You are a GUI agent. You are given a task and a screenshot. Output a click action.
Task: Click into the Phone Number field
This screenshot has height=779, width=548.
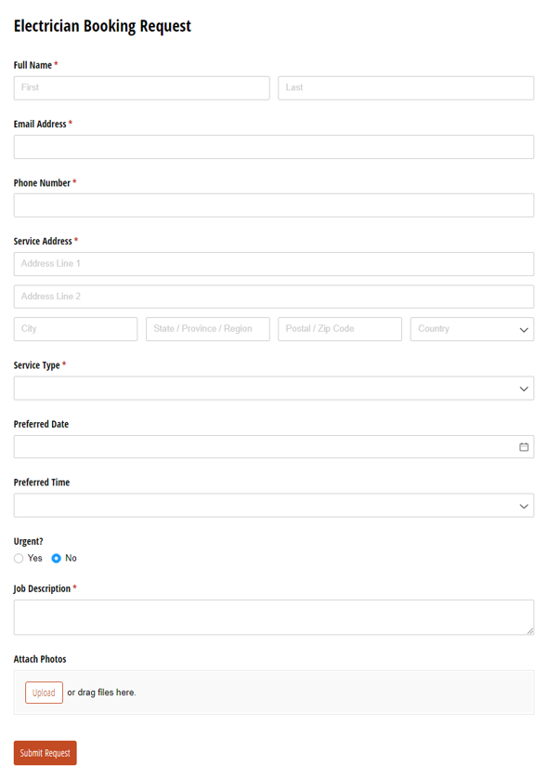[x=274, y=205]
